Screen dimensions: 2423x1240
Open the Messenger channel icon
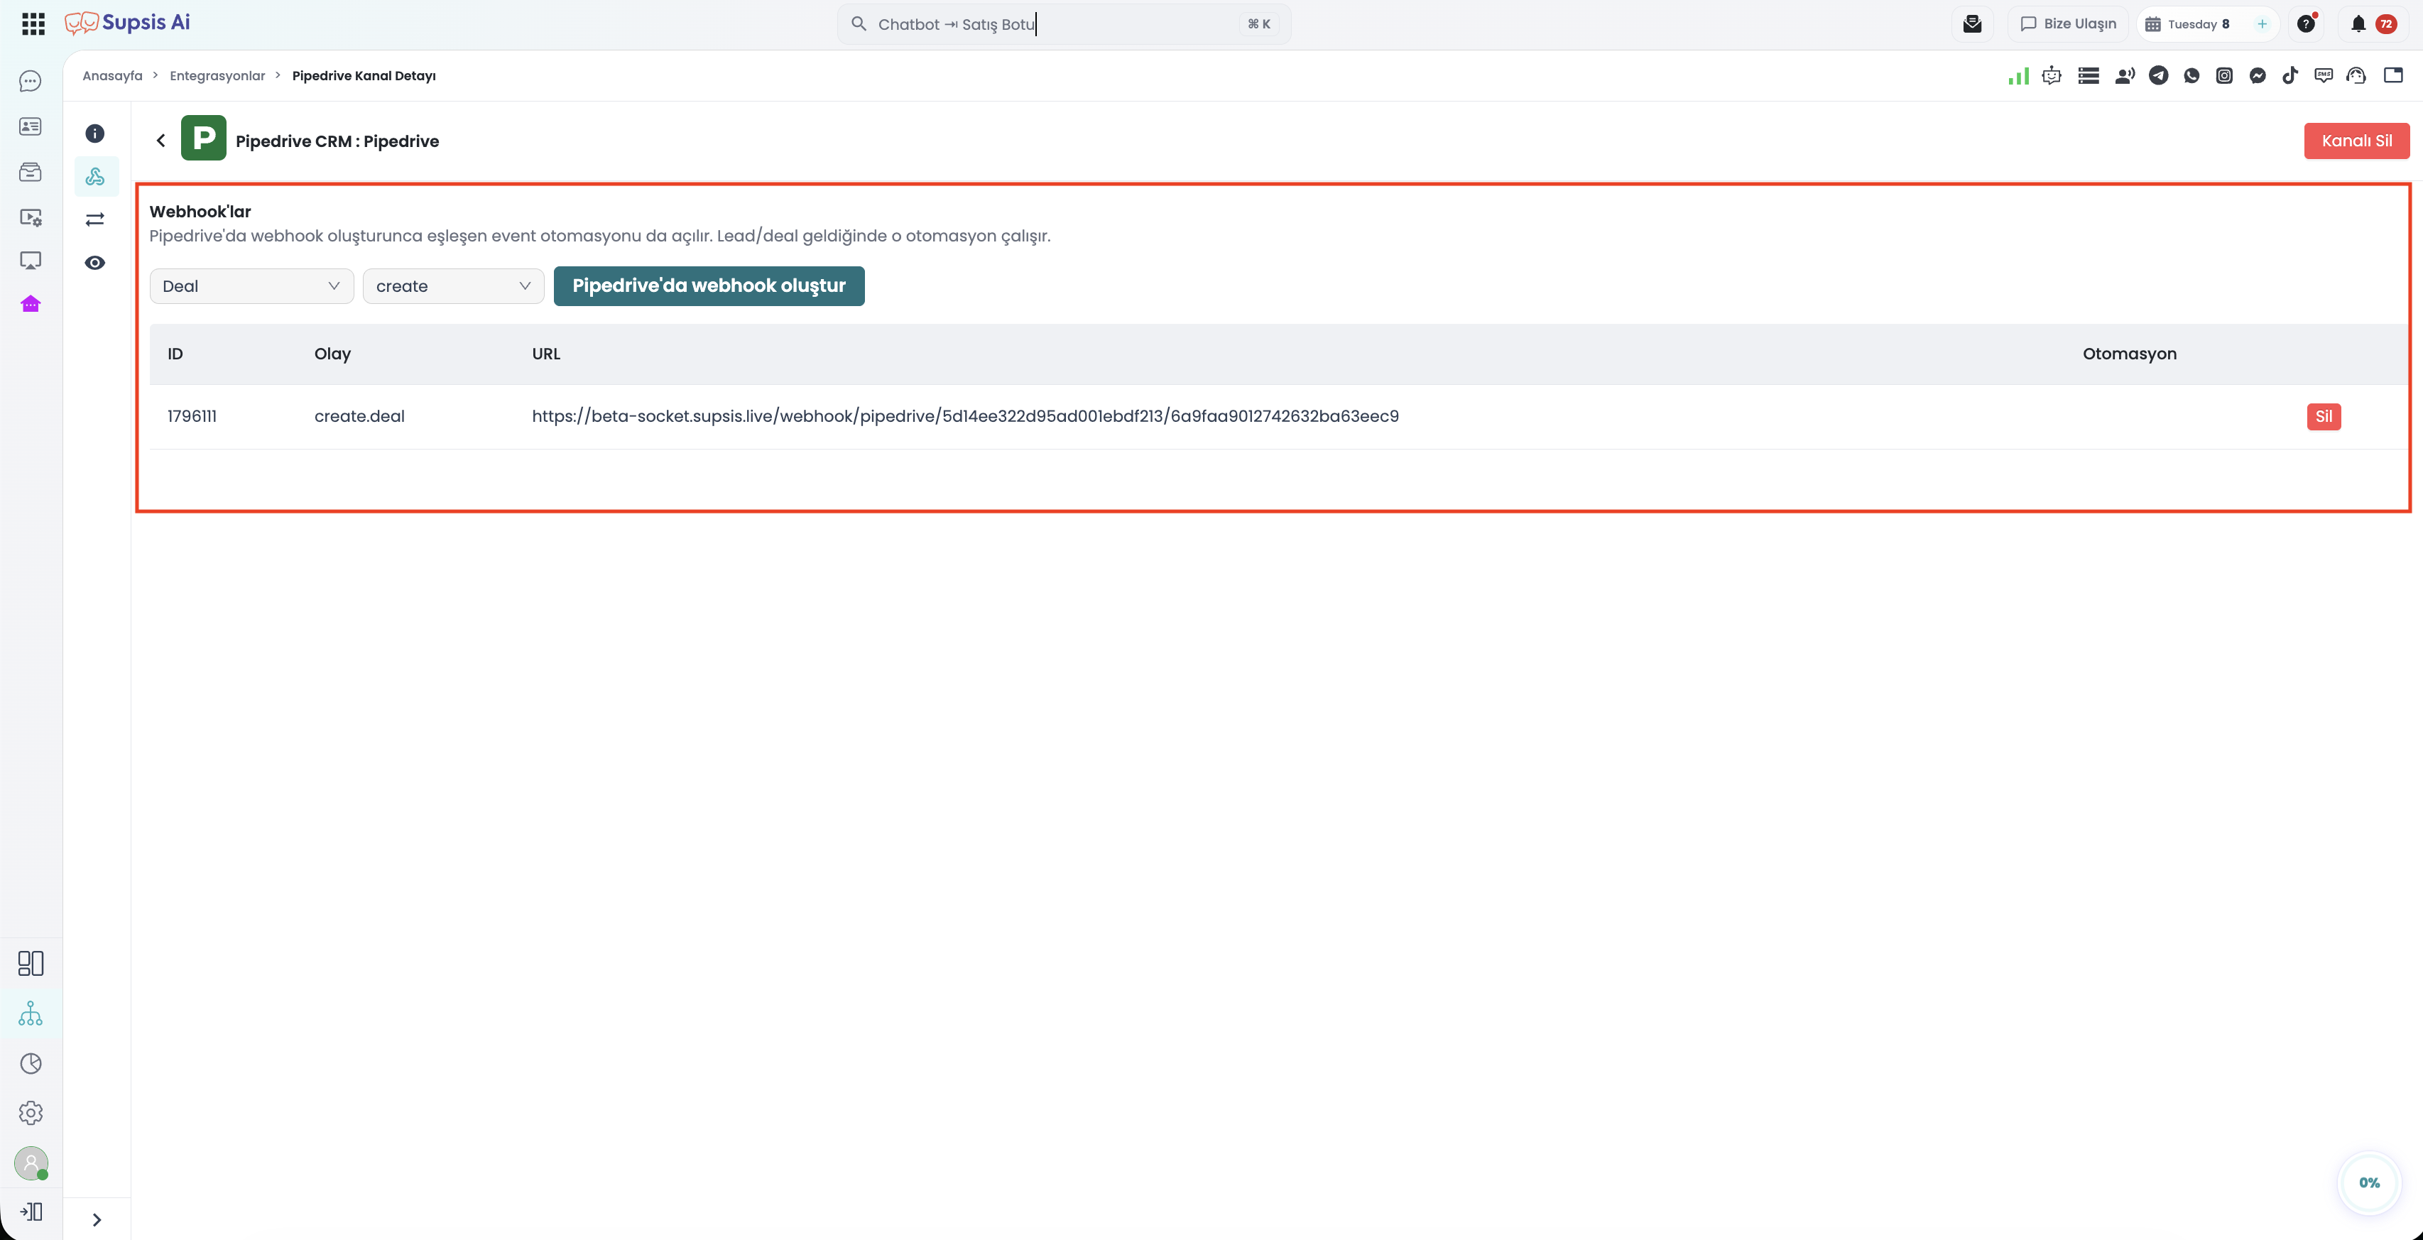pyautogui.click(x=2258, y=75)
